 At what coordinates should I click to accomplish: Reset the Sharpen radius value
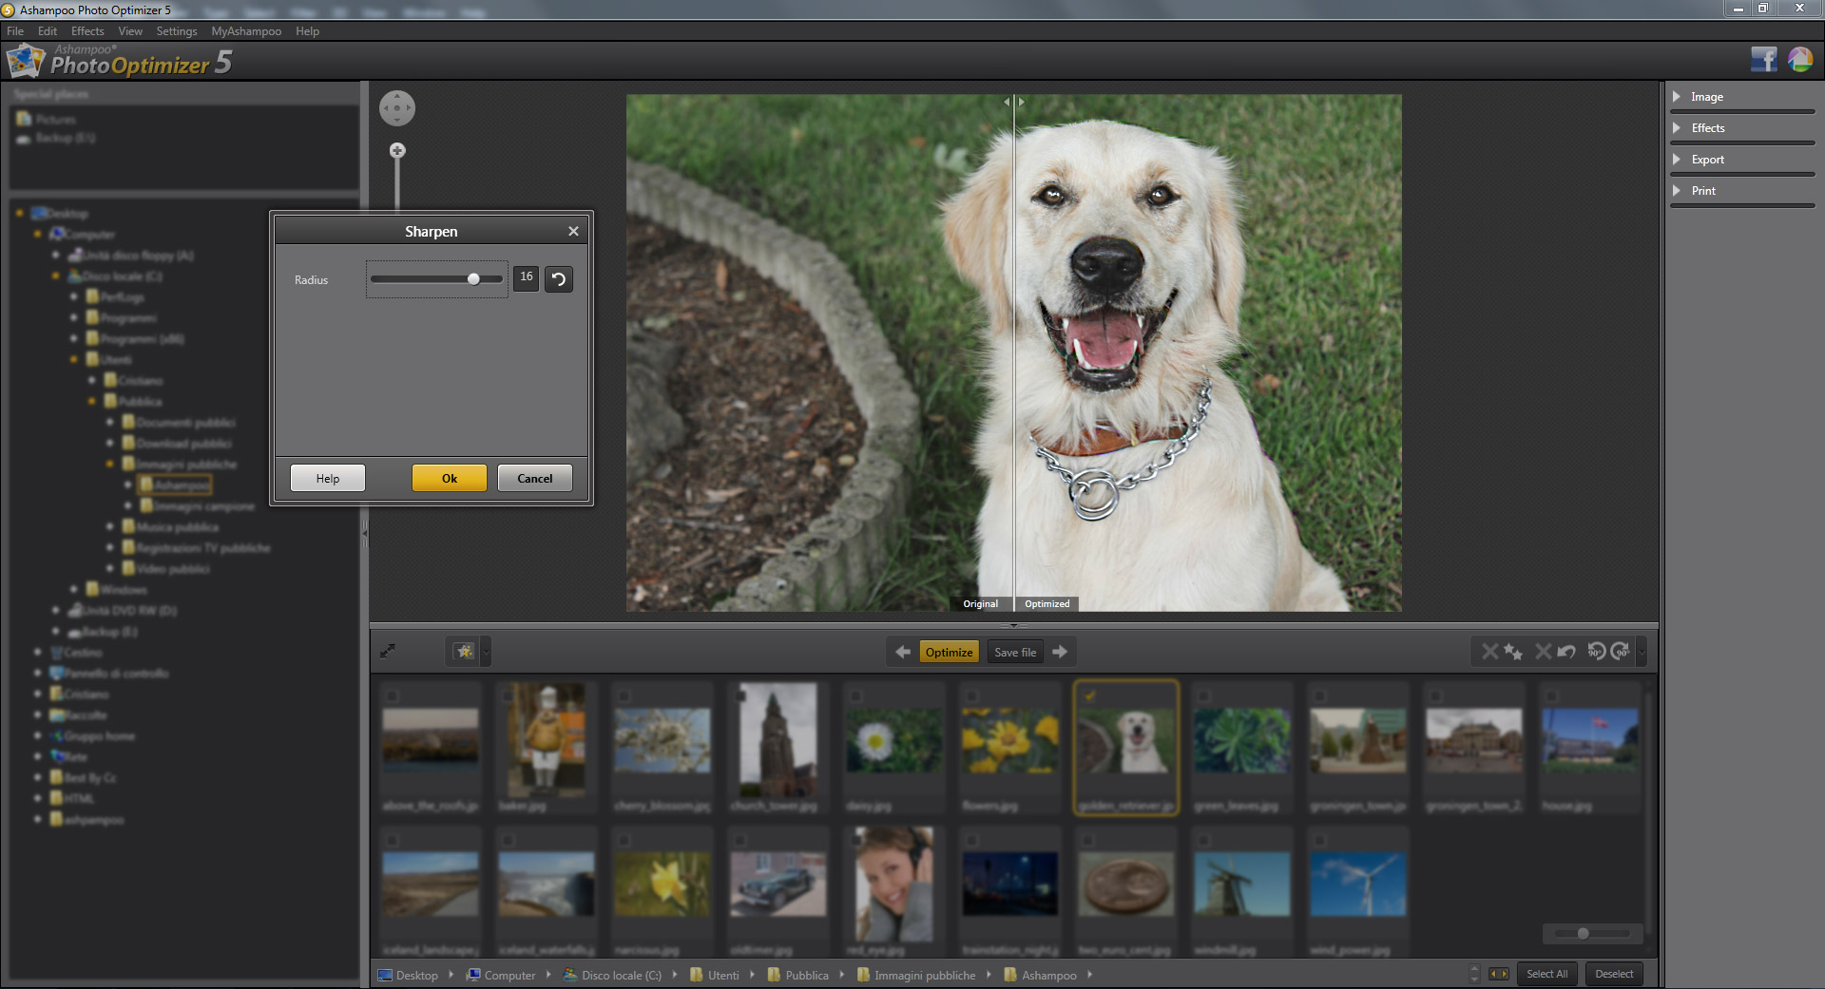tap(559, 279)
